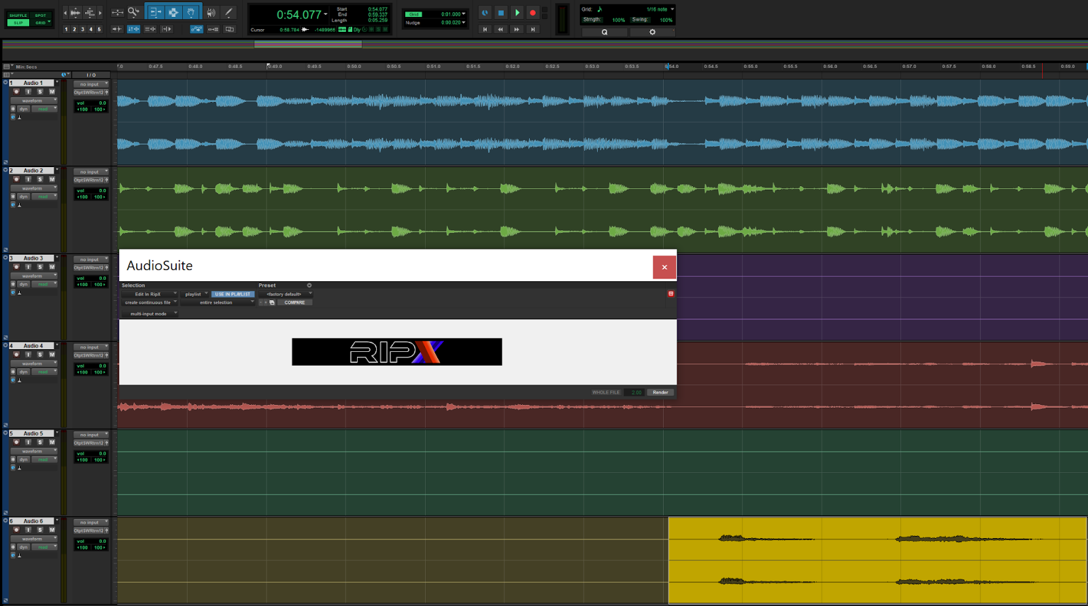Toggle Mirrored MIDI Editing icon
Screen dimensions: 1088x606
[x=213, y=29]
